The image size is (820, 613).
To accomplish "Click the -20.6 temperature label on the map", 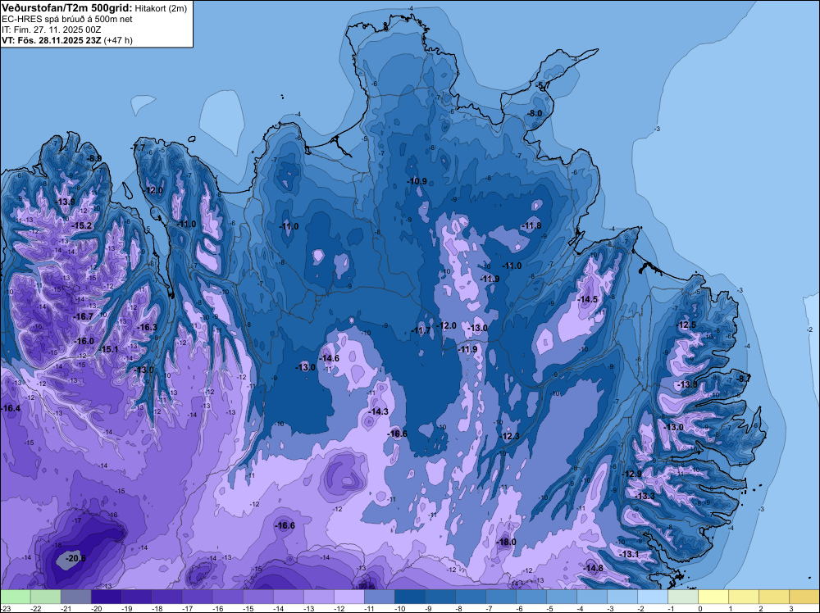I will 75,559.
